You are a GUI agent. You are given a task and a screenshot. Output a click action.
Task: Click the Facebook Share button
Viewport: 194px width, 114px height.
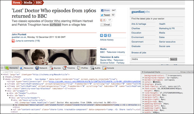(105, 10)
